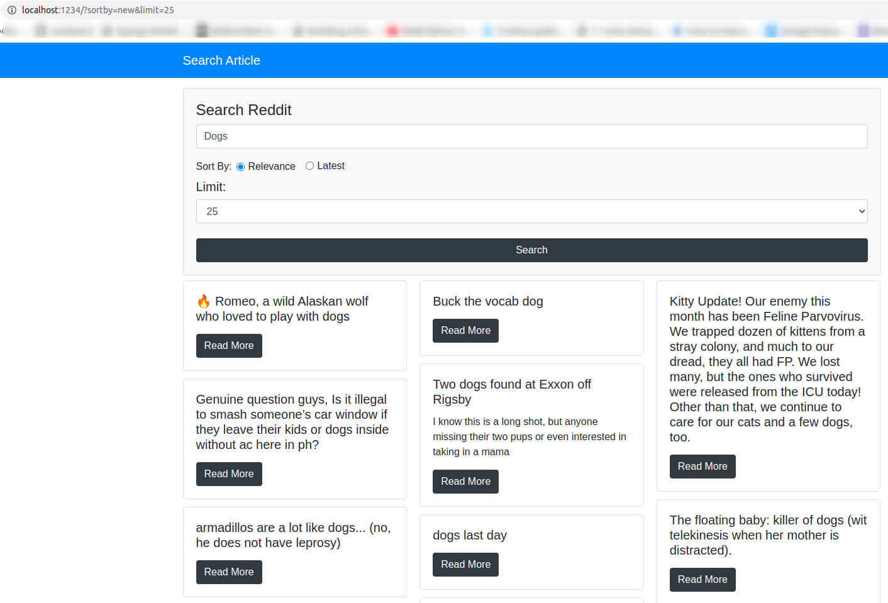Image resolution: width=888 pixels, height=603 pixels.
Task: Click the light-blue bookmark icon mid bookmarks bar
Action: 487,30
